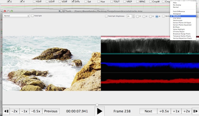Click the Previous frame button
Viewport: 199px width, 116px height.
tap(51, 111)
